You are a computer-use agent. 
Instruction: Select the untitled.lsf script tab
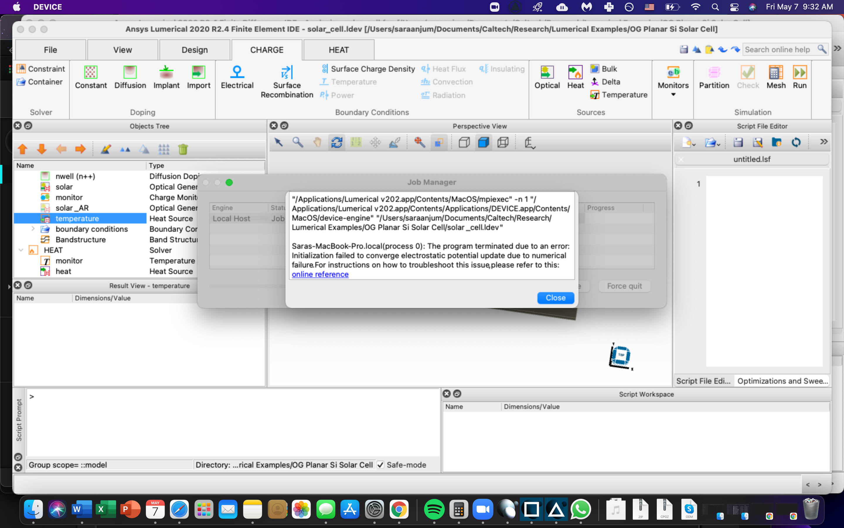pyautogui.click(x=752, y=159)
